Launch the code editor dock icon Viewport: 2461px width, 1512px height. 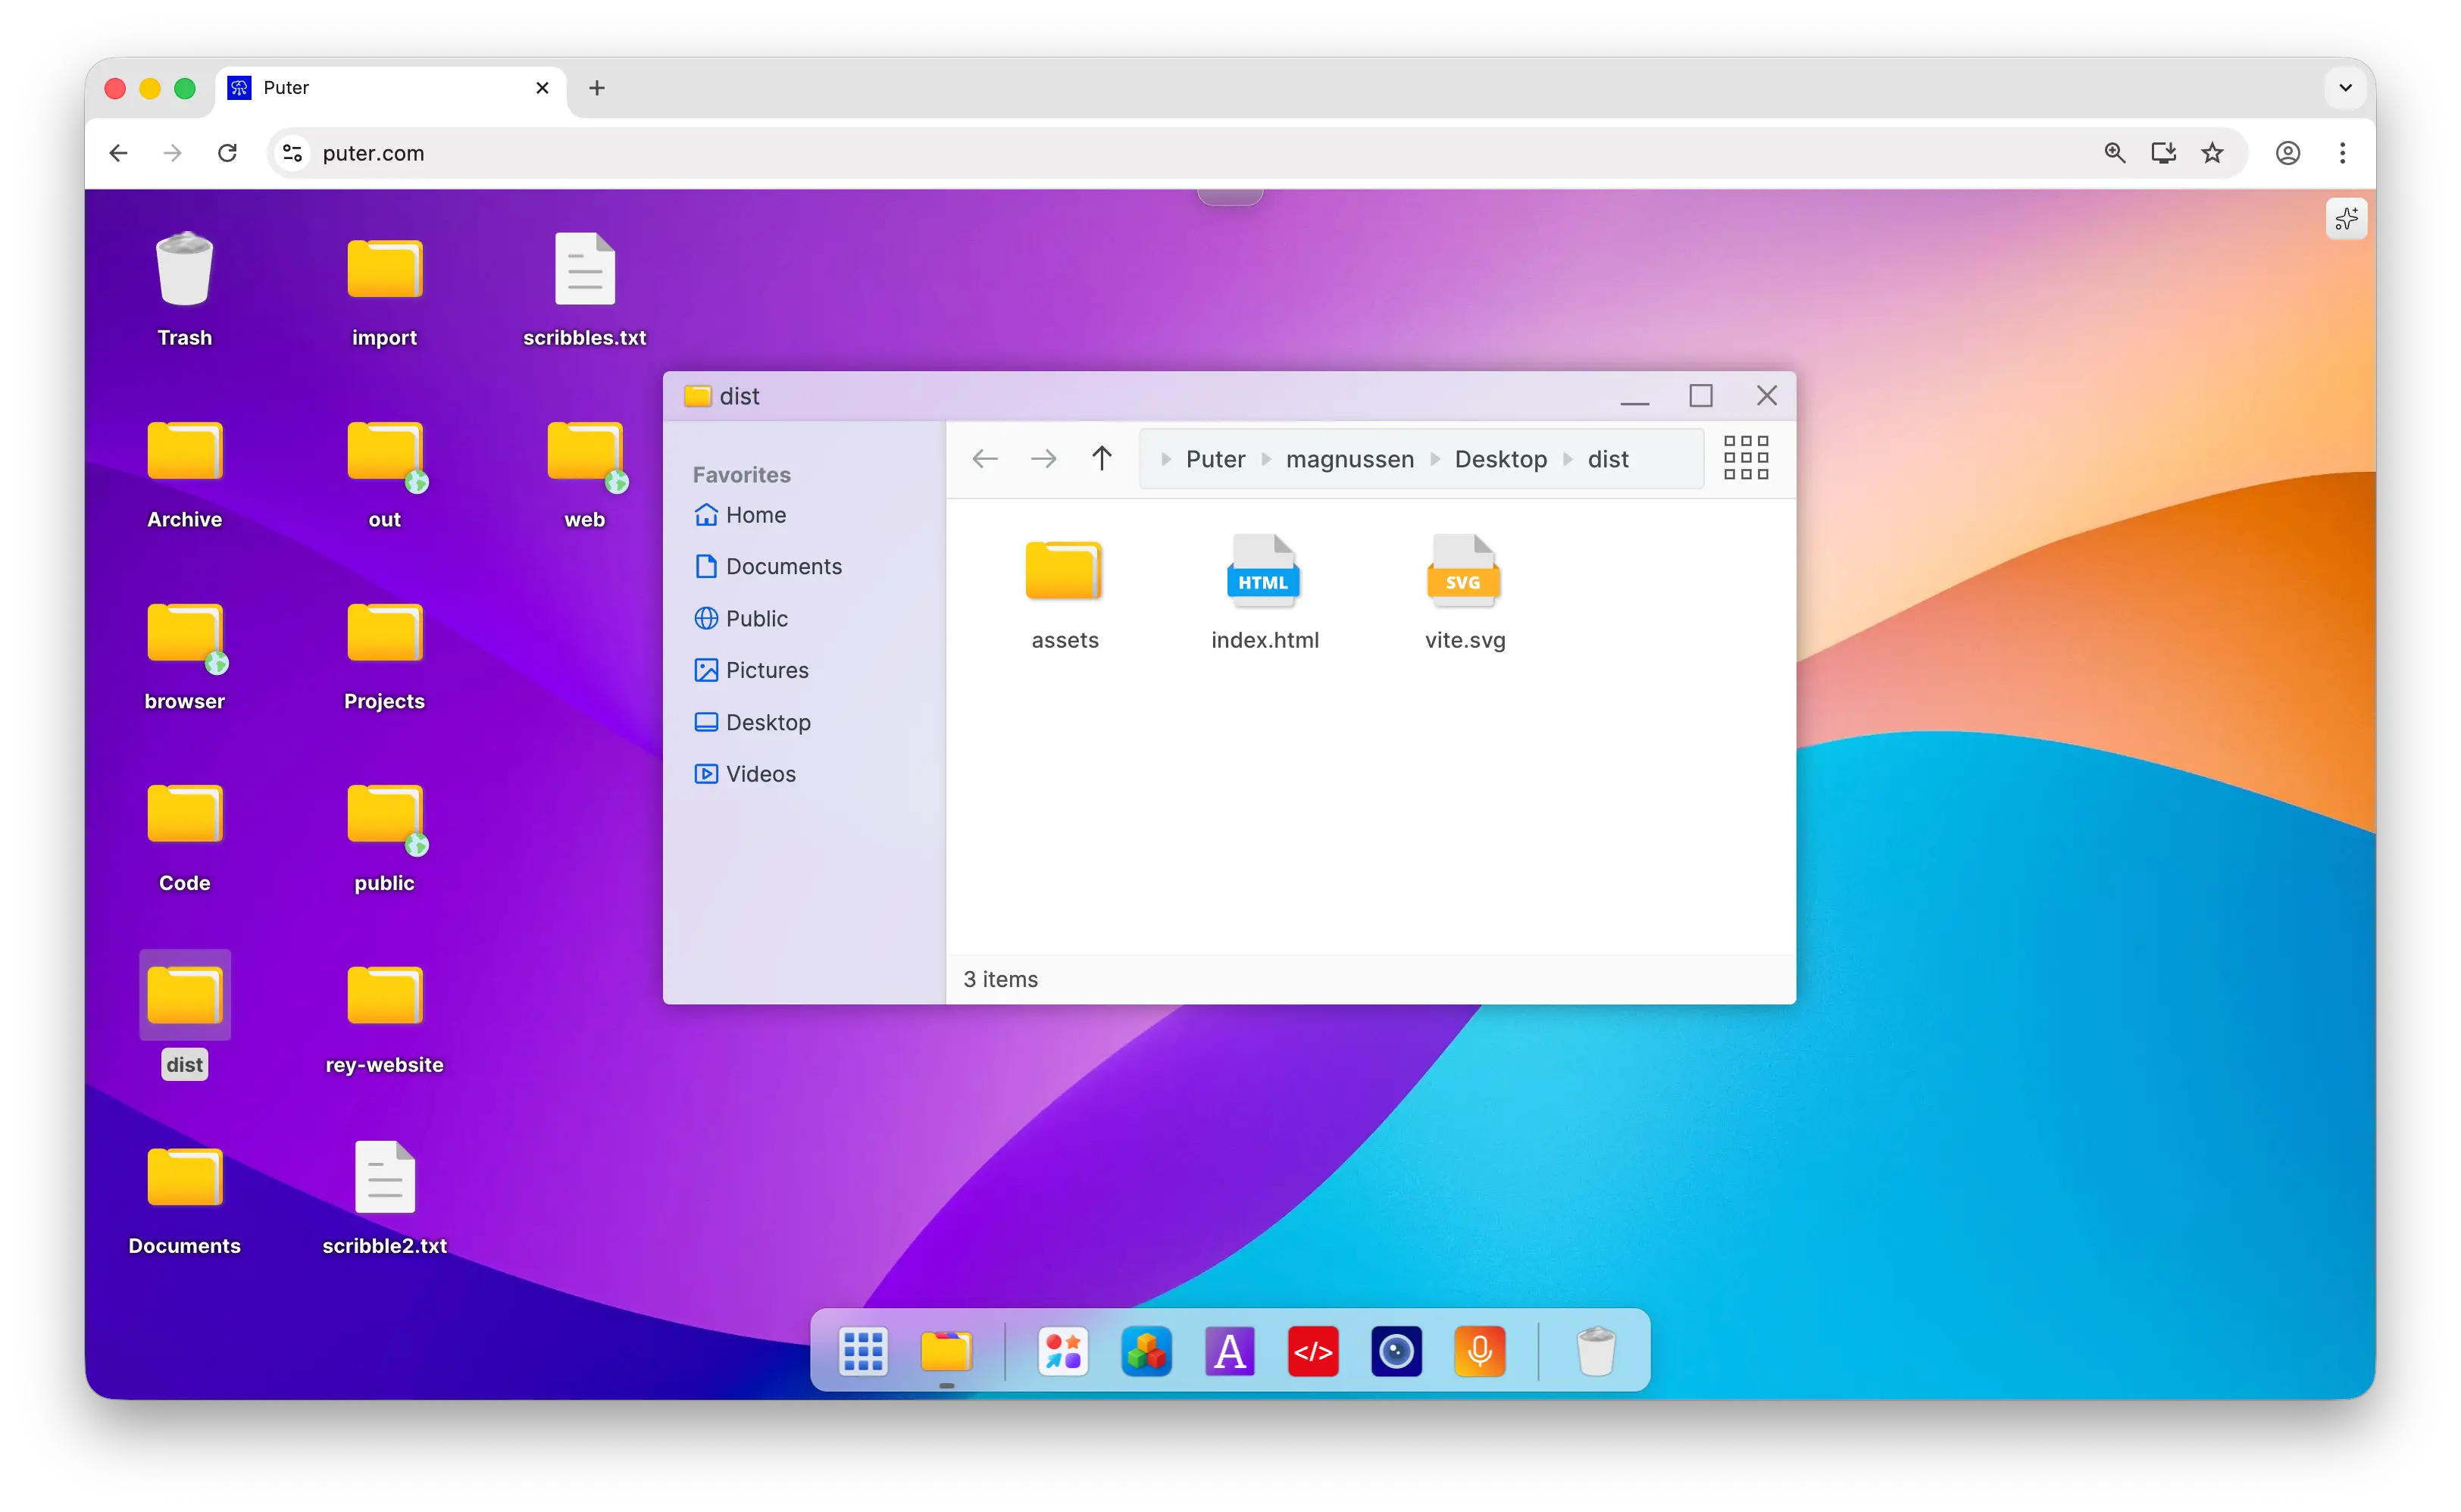(1312, 1352)
